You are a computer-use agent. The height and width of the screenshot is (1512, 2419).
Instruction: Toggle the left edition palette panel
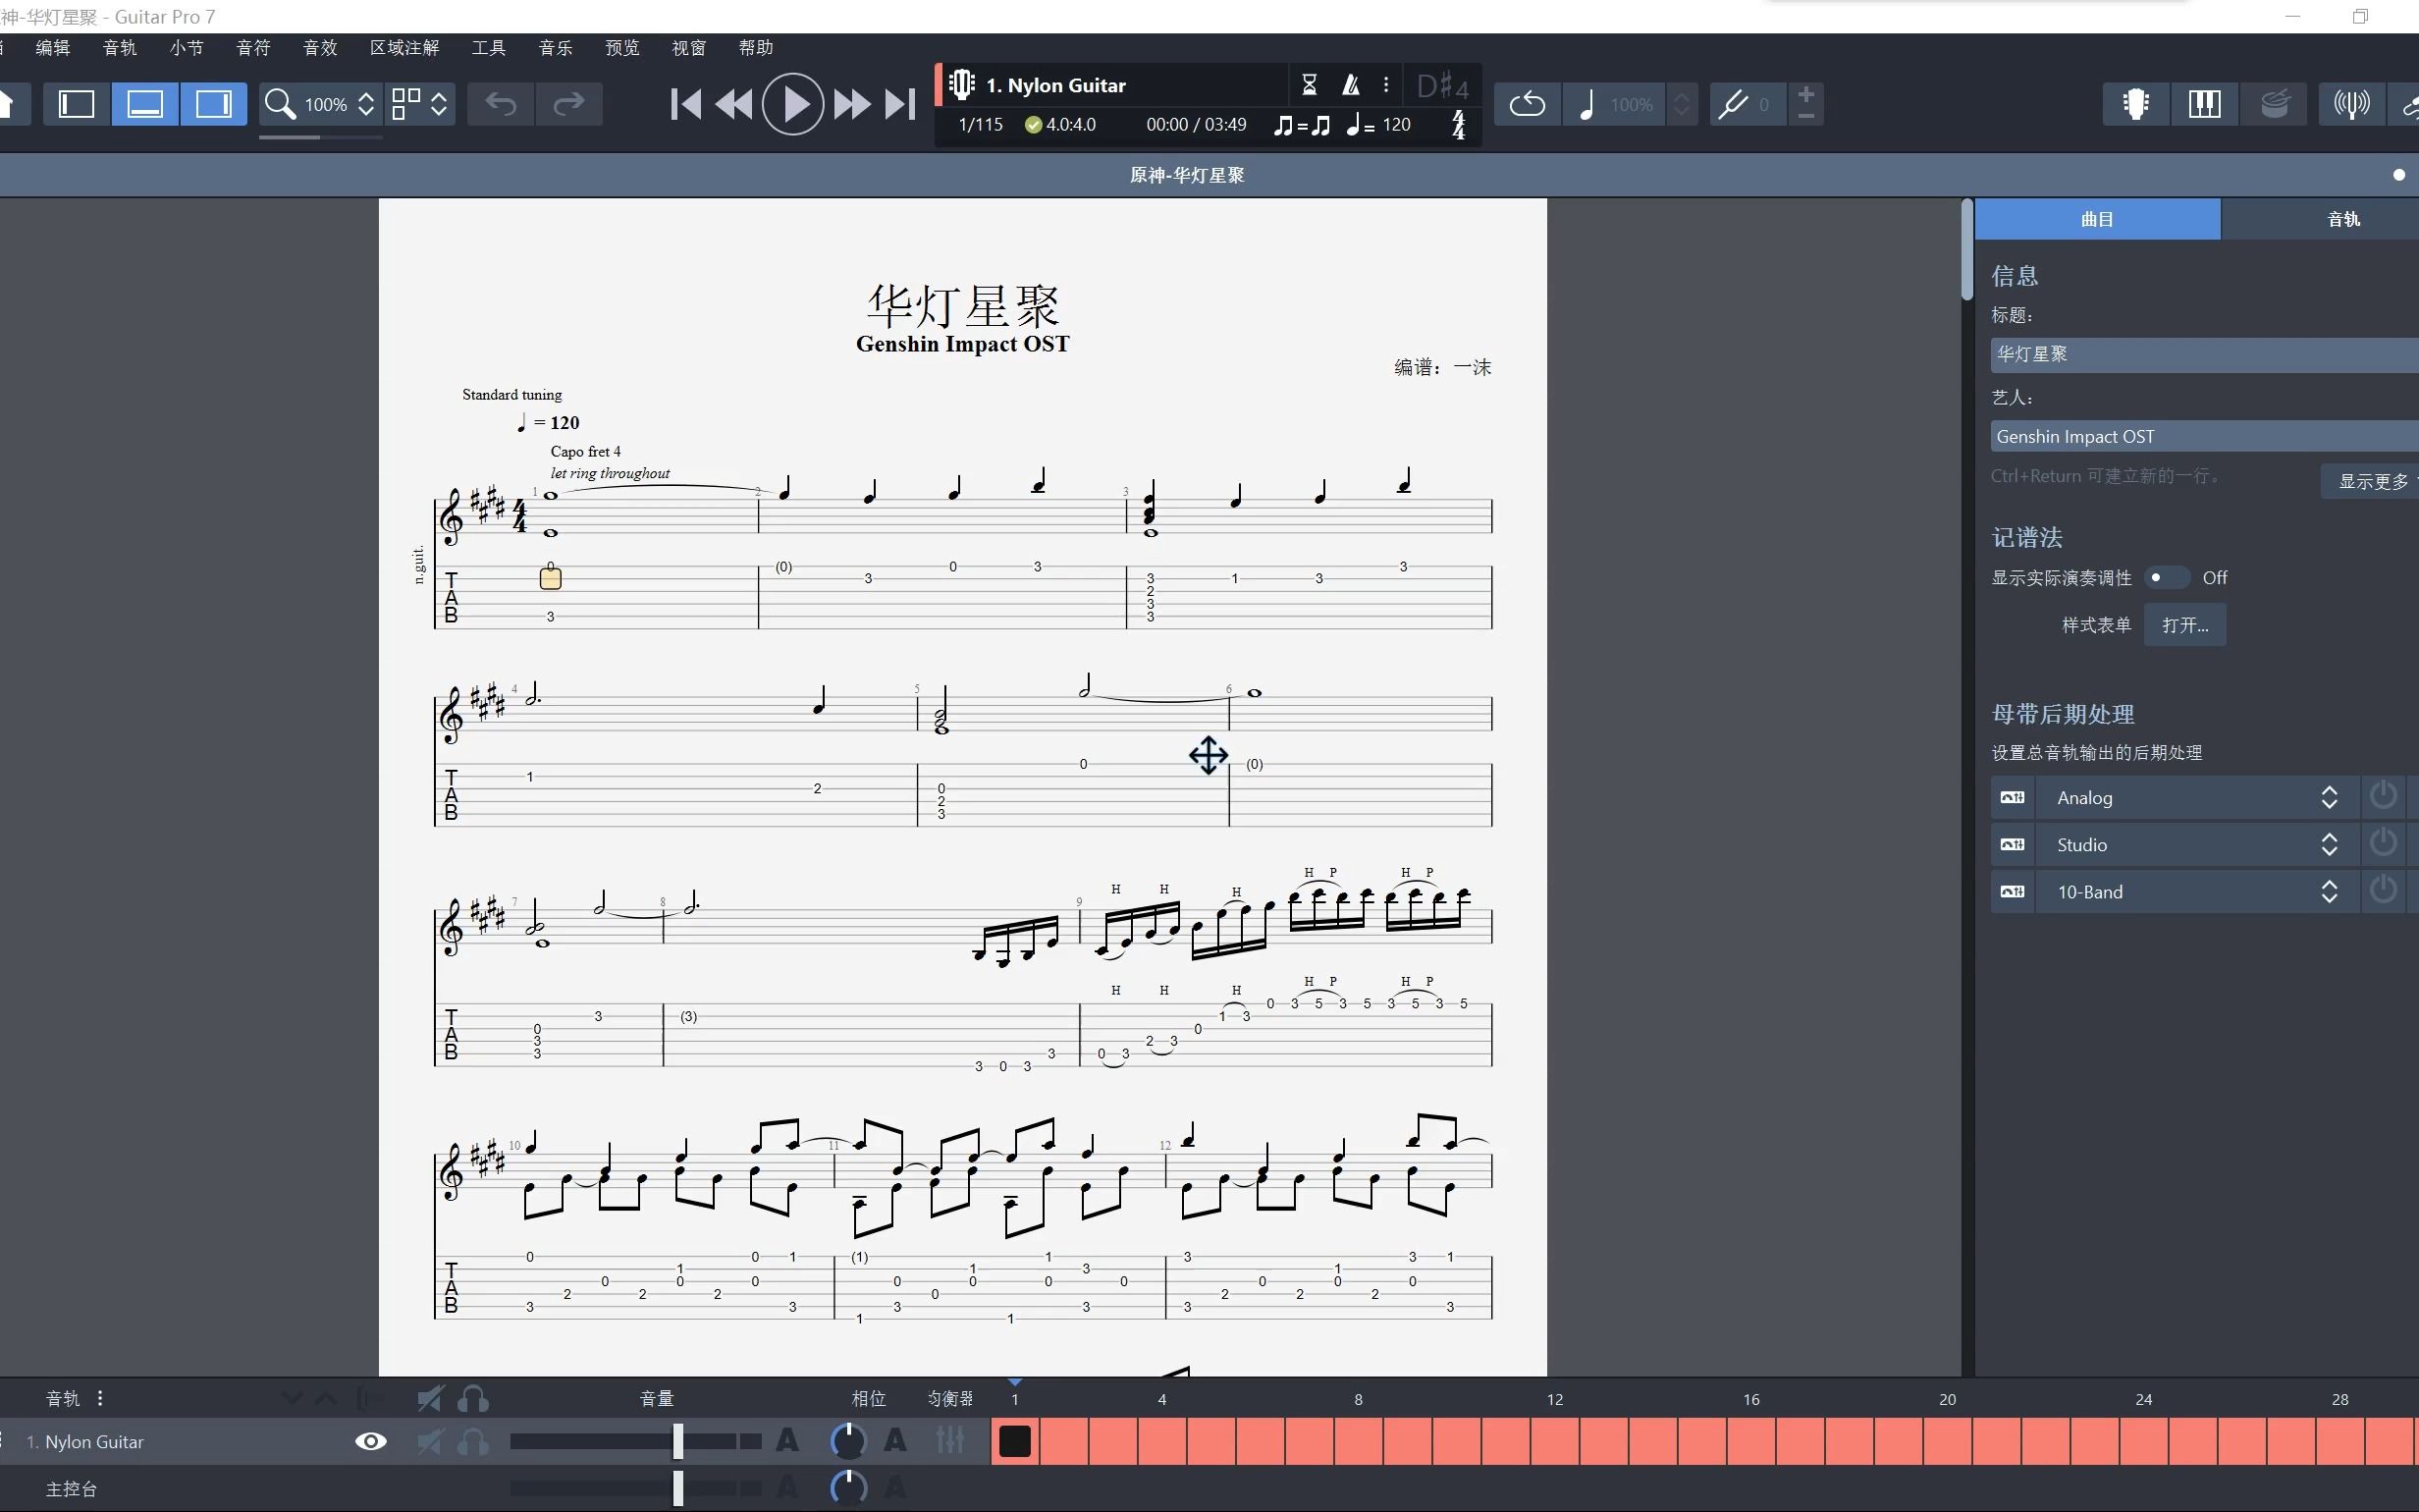pyautogui.click(x=77, y=104)
